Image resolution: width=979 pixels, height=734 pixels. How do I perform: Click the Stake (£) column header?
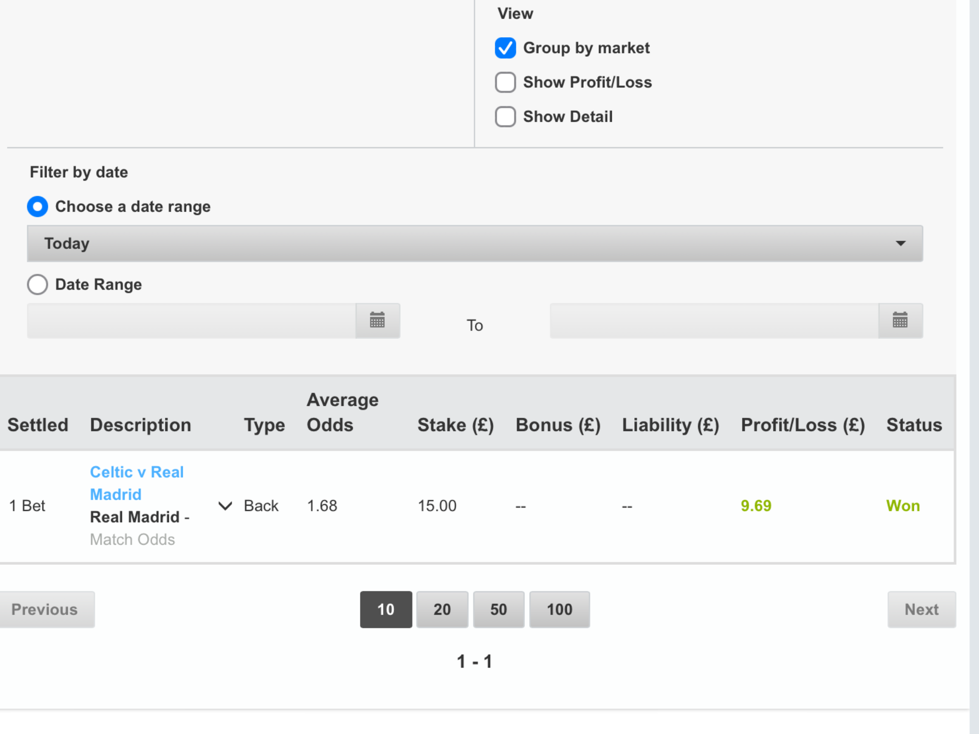(456, 425)
